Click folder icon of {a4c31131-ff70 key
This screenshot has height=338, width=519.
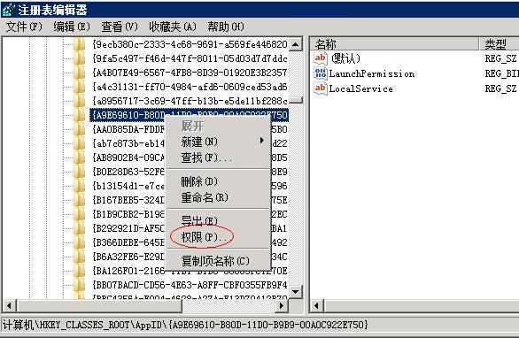[80, 87]
